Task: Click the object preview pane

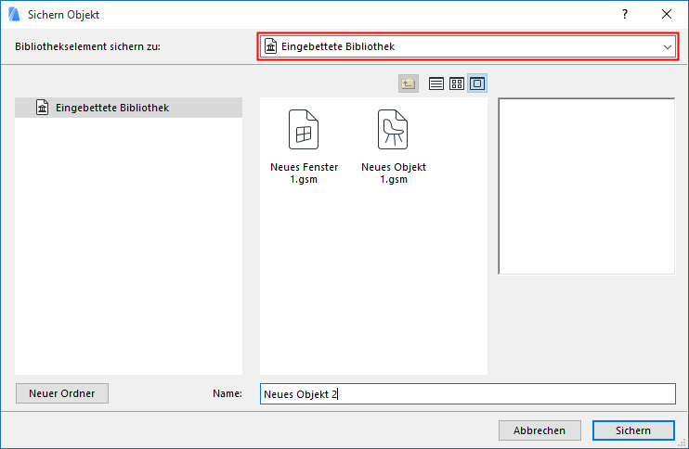Action: [x=587, y=186]
